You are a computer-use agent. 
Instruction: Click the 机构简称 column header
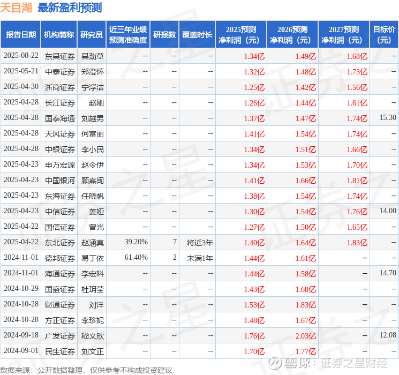pos(59,35)
